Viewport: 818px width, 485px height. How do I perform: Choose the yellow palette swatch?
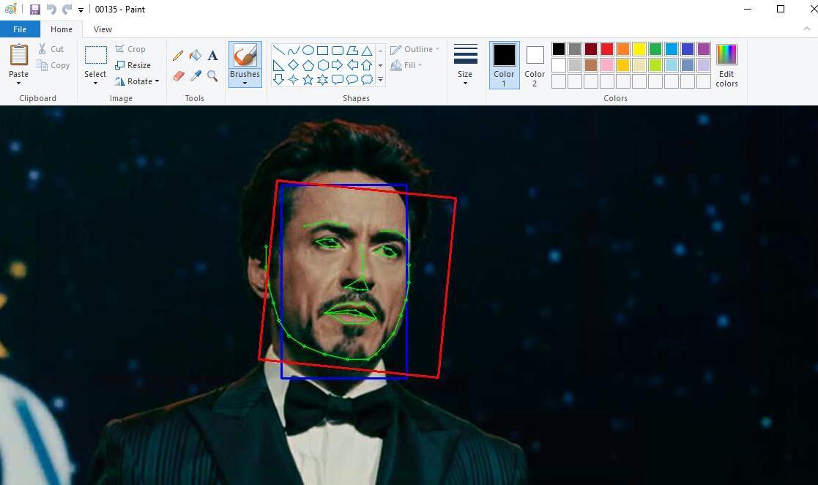[x=639, y=49]
